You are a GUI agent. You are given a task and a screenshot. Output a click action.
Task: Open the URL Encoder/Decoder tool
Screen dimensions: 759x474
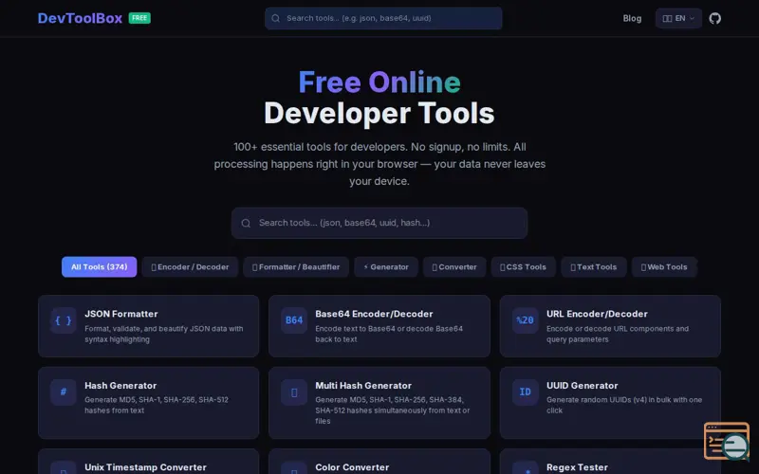point(610,326)
